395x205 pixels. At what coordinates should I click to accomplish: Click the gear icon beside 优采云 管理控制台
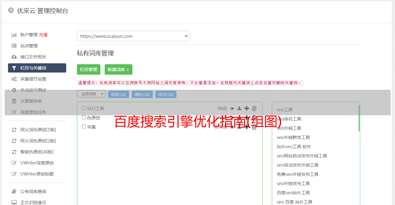11,10
